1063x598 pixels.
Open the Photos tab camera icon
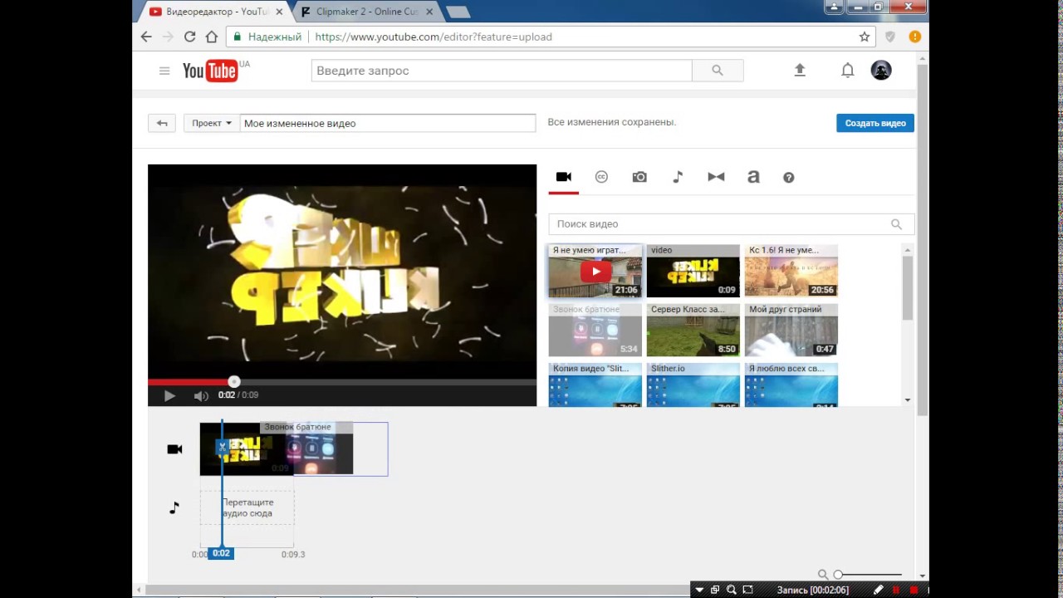(639, 177)
